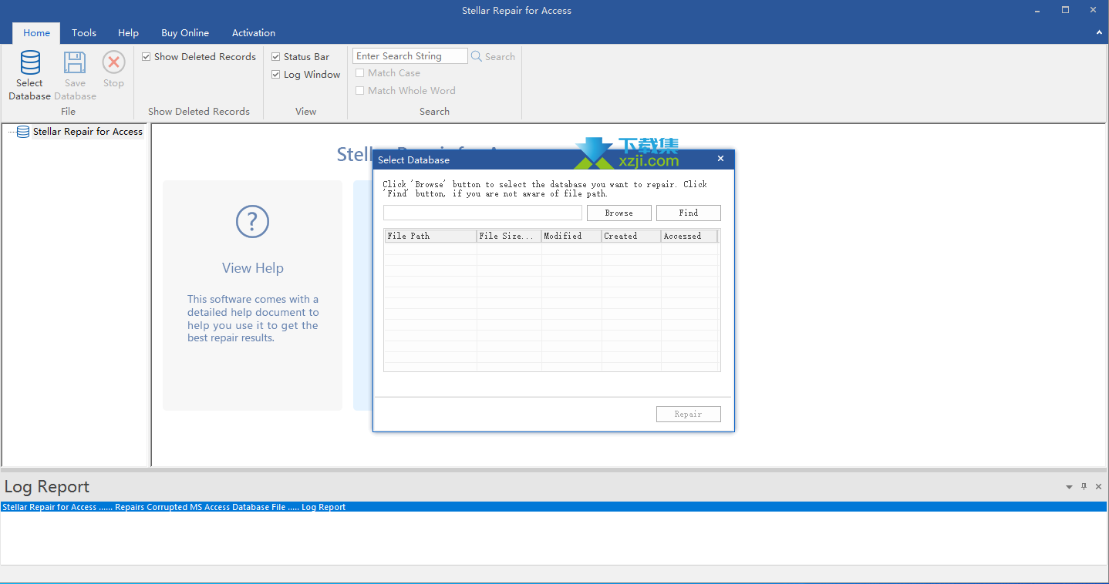Viewport: 1109px width, 584px height.
Task: Click the Accessed column header
Action: tap(689, 236)
